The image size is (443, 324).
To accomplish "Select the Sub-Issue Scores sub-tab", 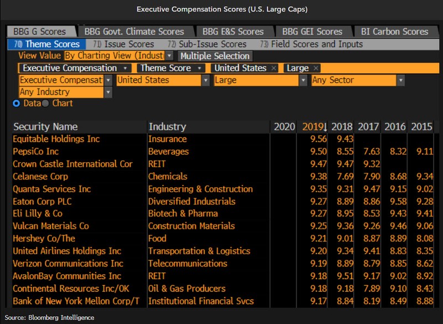I will [x=207, y=44].
